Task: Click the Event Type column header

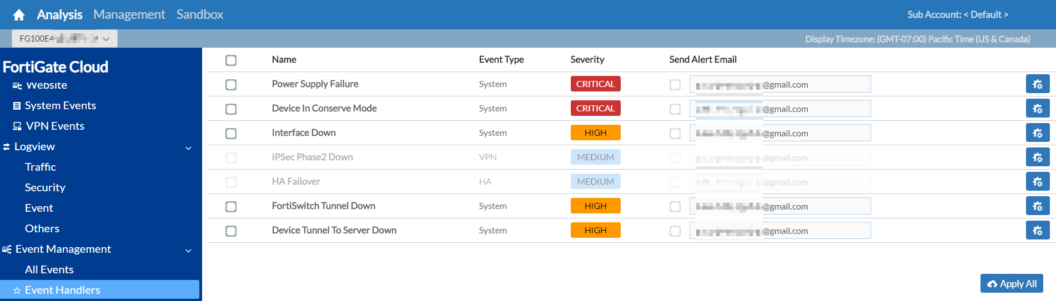Action: click(x=501, y=59)
